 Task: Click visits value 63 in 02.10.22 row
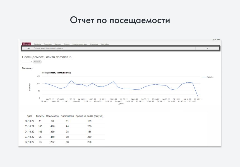coord(40,142)
